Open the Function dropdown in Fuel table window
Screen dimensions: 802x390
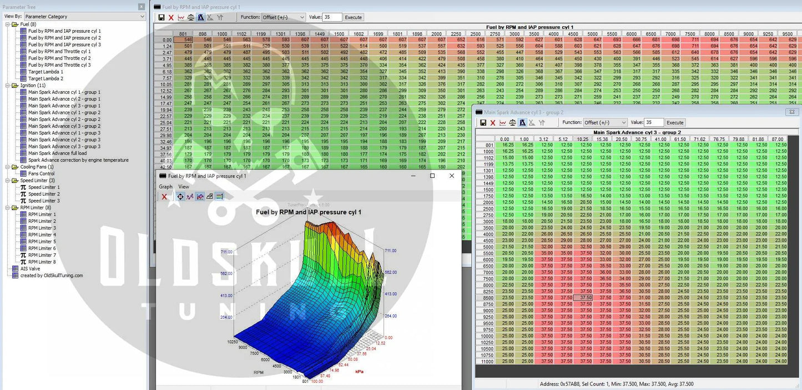click(284, 17)
